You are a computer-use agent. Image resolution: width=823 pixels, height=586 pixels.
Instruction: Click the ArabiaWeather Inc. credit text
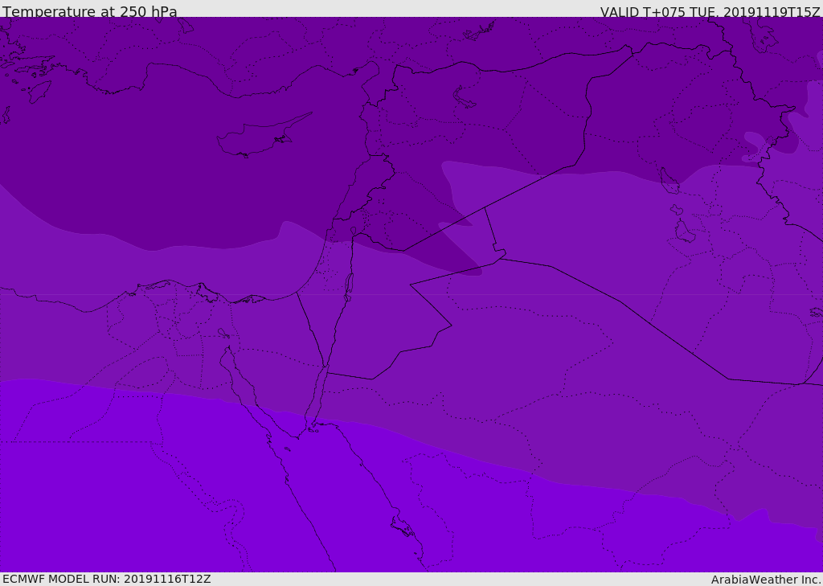point(765,580)
